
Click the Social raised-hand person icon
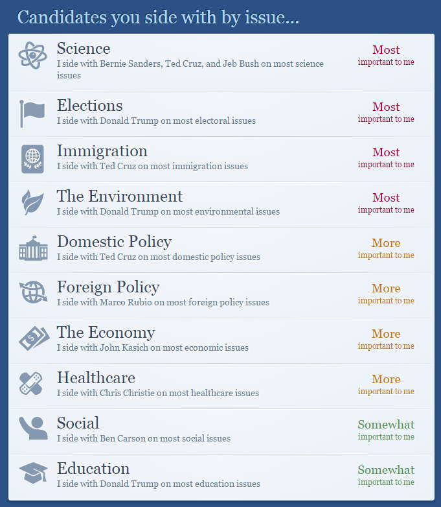coord(34,428)
